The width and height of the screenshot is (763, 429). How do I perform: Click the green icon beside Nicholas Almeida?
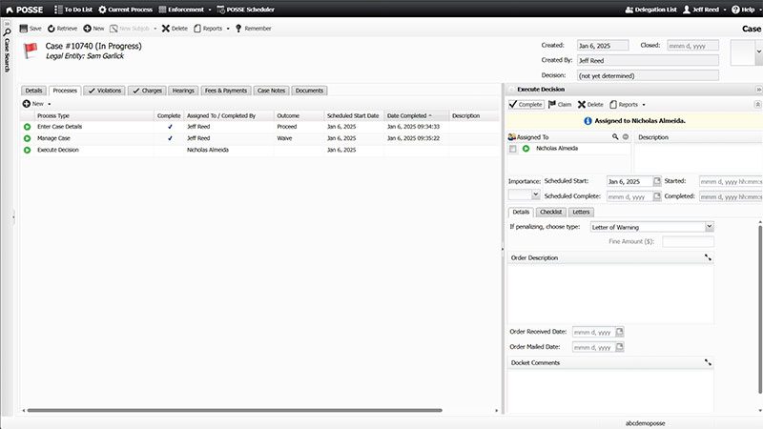[x=526, y=149]
